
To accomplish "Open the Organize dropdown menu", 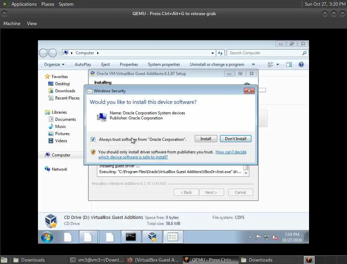I will click(x=54, y=64).
